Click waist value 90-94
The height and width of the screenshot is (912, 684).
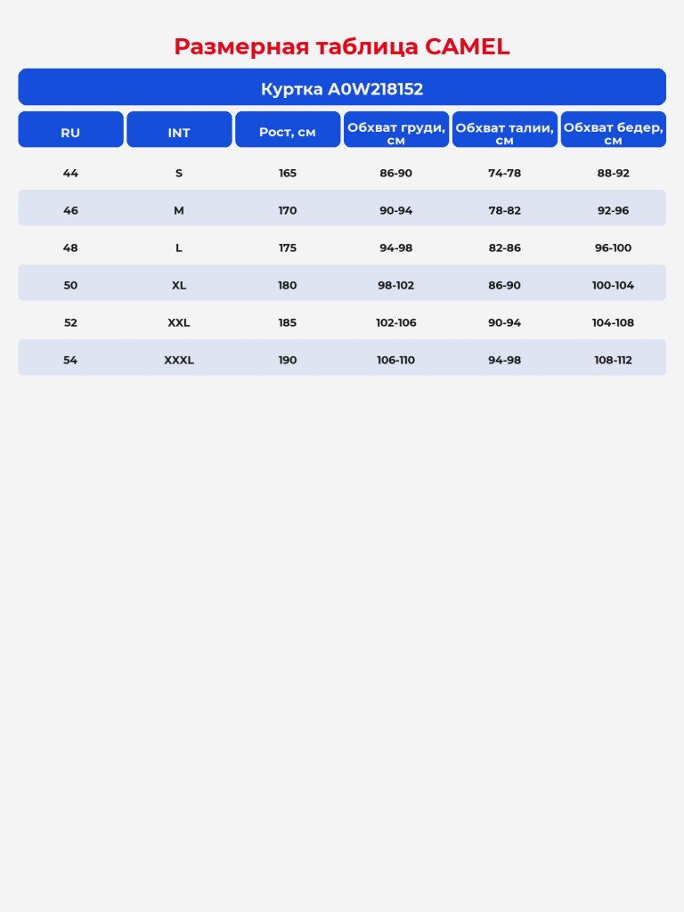504,322
